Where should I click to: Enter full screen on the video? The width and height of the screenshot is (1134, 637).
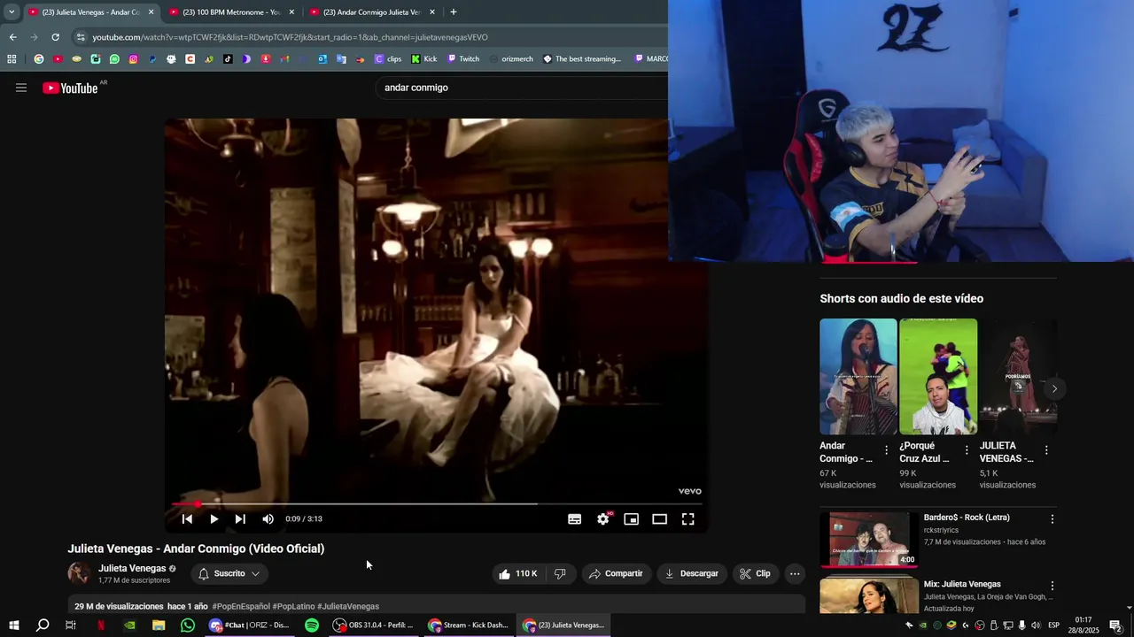click(x=687, y=519)
